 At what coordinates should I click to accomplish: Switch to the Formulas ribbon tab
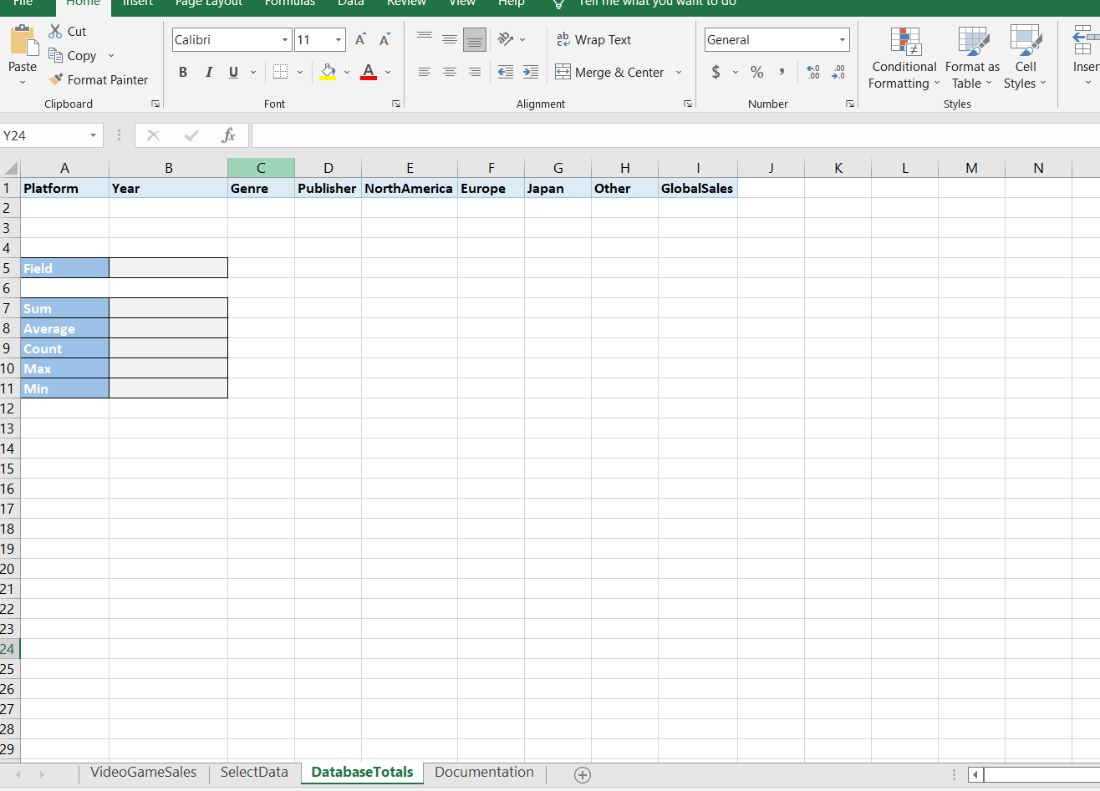[x=289, y=5]
